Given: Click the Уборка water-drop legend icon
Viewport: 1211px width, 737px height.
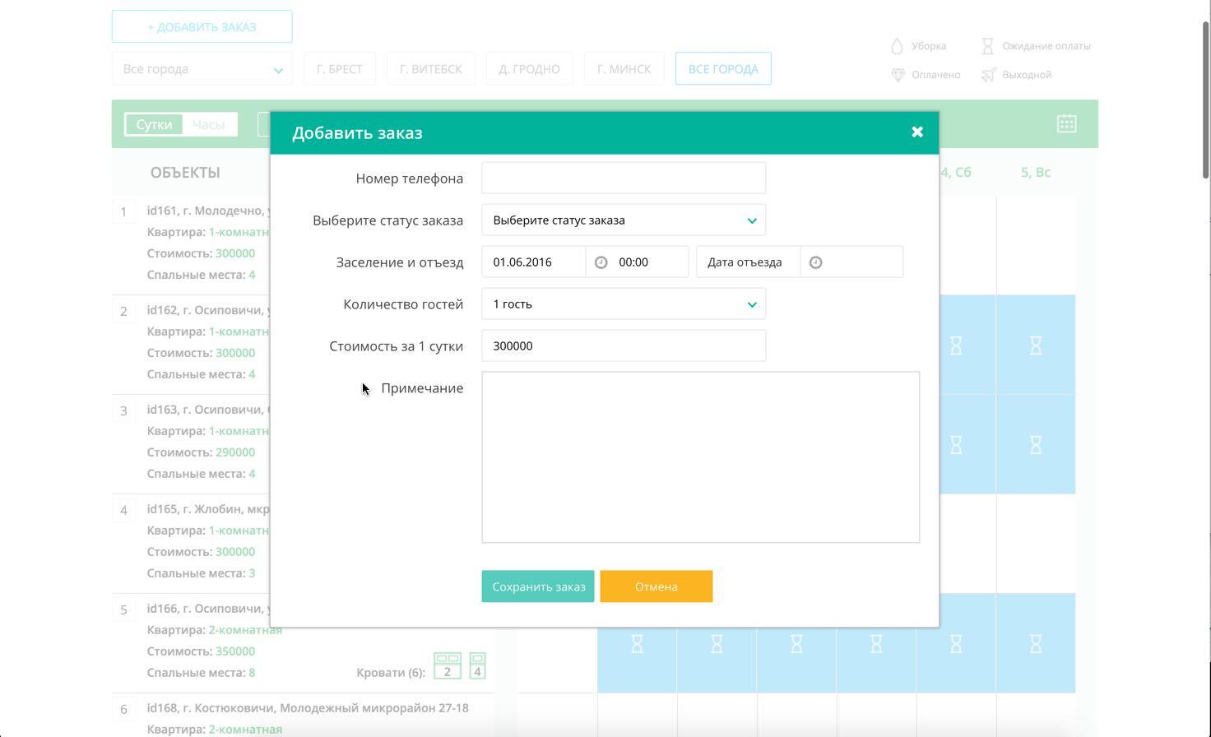Looking at the screenshot, I should click(896, 46).
